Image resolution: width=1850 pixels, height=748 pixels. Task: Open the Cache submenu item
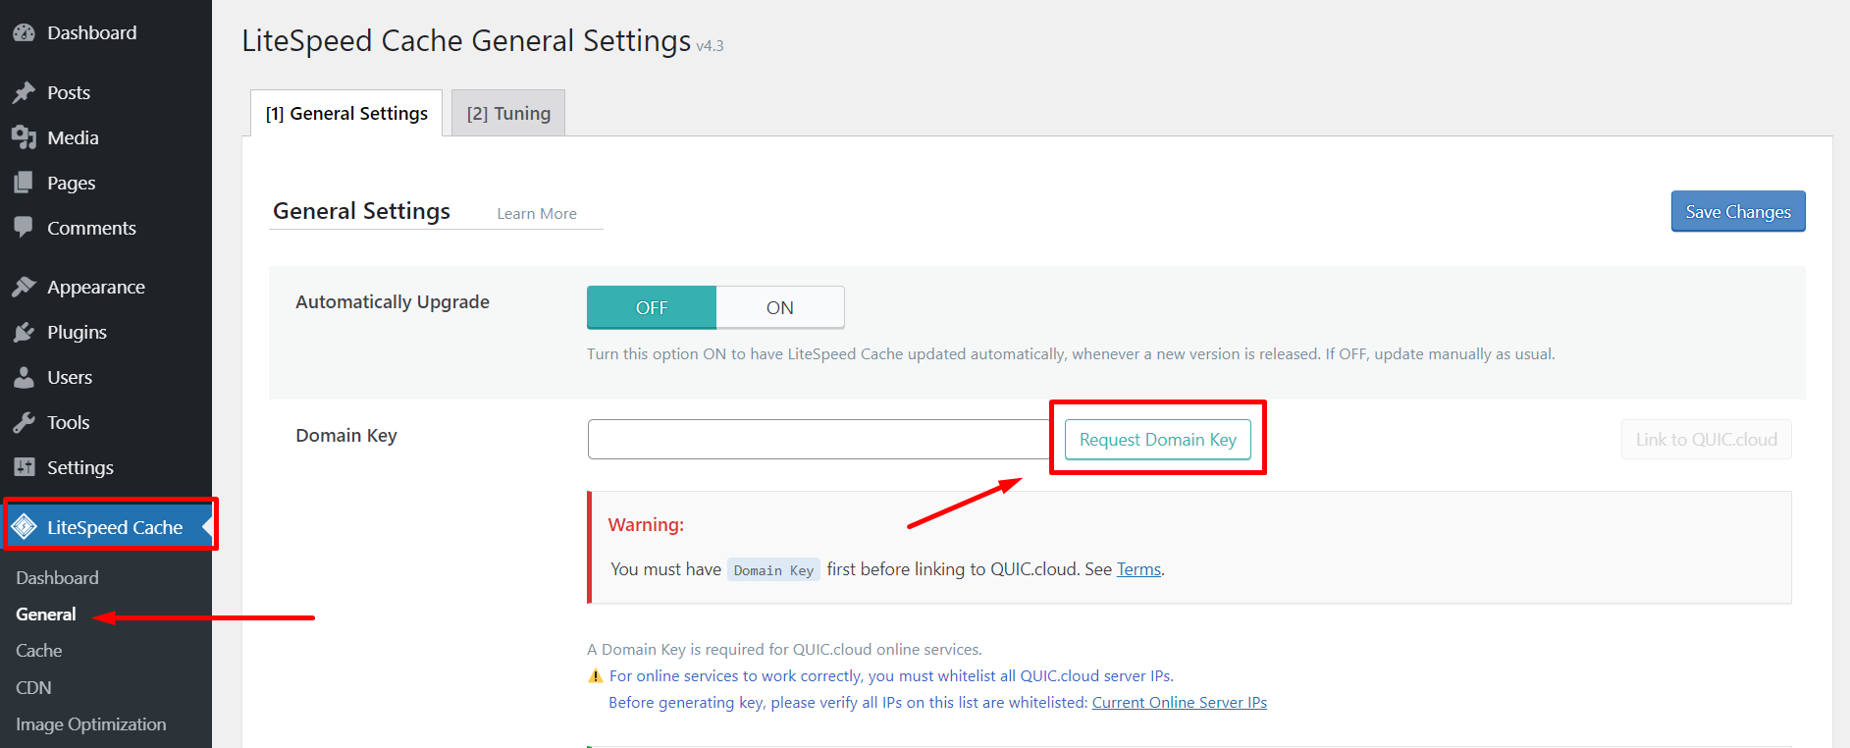tap(38, 650)
